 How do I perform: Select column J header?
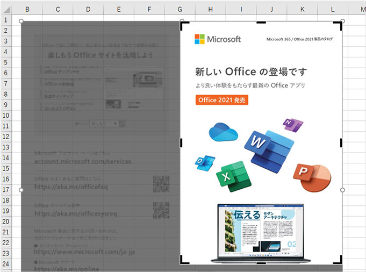point(272,9)
